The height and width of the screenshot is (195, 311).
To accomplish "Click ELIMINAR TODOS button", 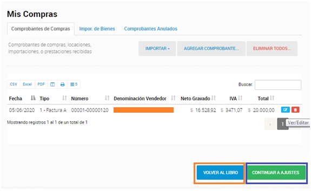I will (272, 48).
